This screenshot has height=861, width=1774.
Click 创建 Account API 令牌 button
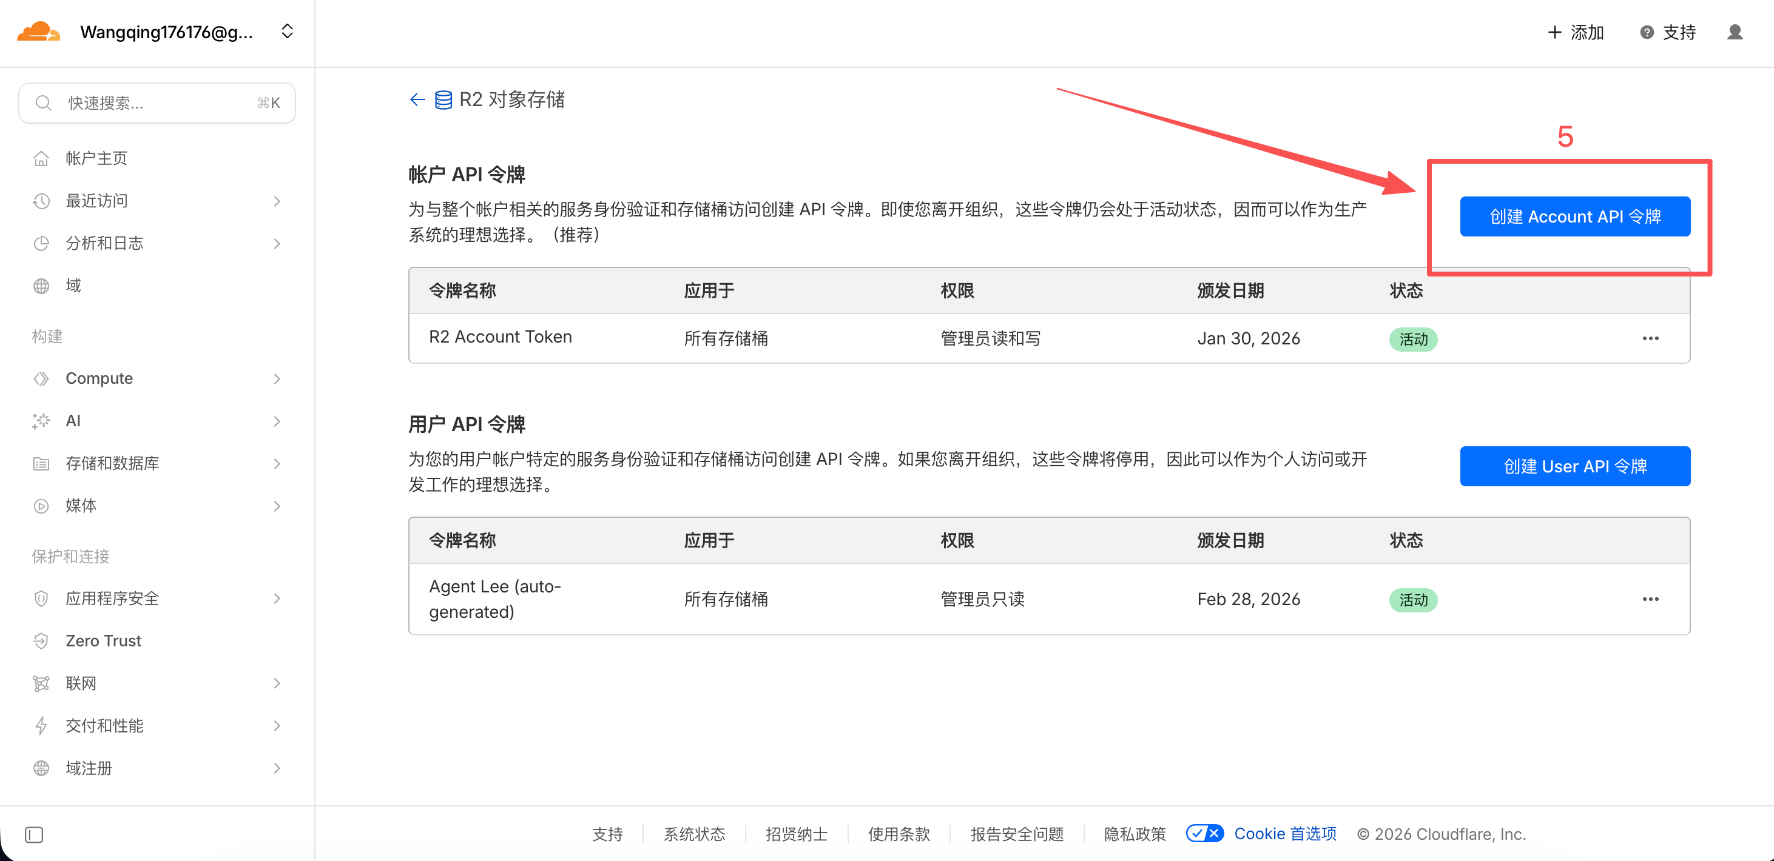1574,217
